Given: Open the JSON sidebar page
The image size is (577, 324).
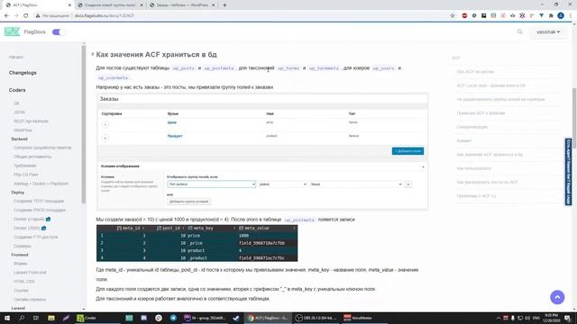Looking at the screenshot, I should coord(19,112).
